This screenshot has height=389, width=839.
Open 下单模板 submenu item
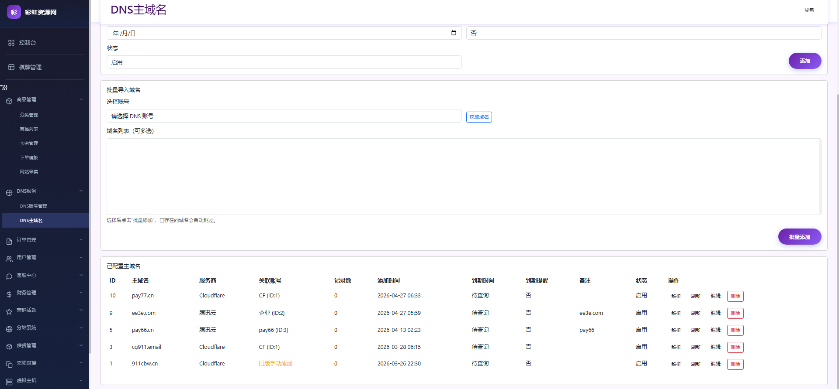(x=29, y=158)
